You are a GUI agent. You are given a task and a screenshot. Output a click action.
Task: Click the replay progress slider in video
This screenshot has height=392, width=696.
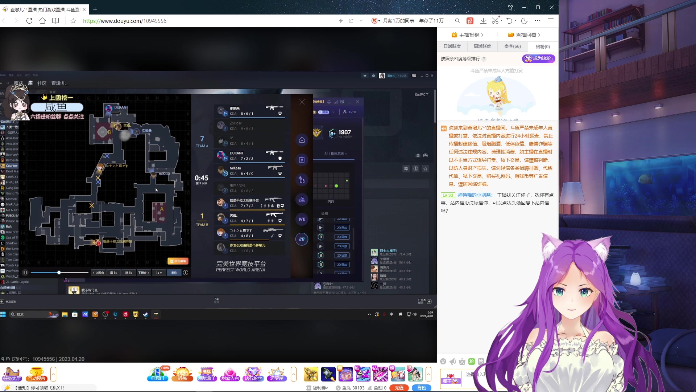59,273
